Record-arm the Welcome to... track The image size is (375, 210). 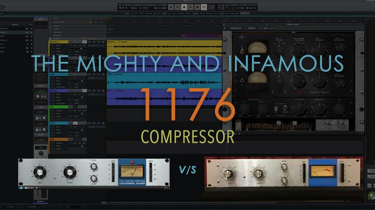click(x=71, y=42)
